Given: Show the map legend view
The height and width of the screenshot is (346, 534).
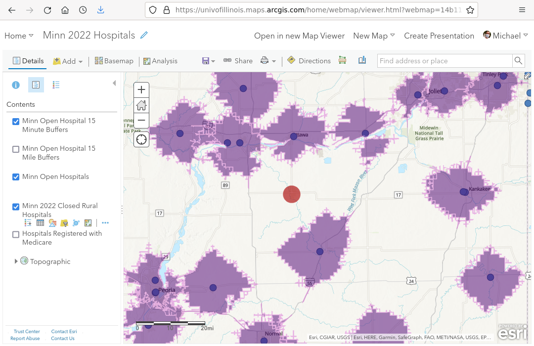Looking at the screenshot, I should pyautogui.click(x=56, y=85).
